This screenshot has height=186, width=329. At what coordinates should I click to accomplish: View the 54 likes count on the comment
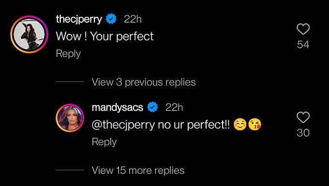[303, 44]
